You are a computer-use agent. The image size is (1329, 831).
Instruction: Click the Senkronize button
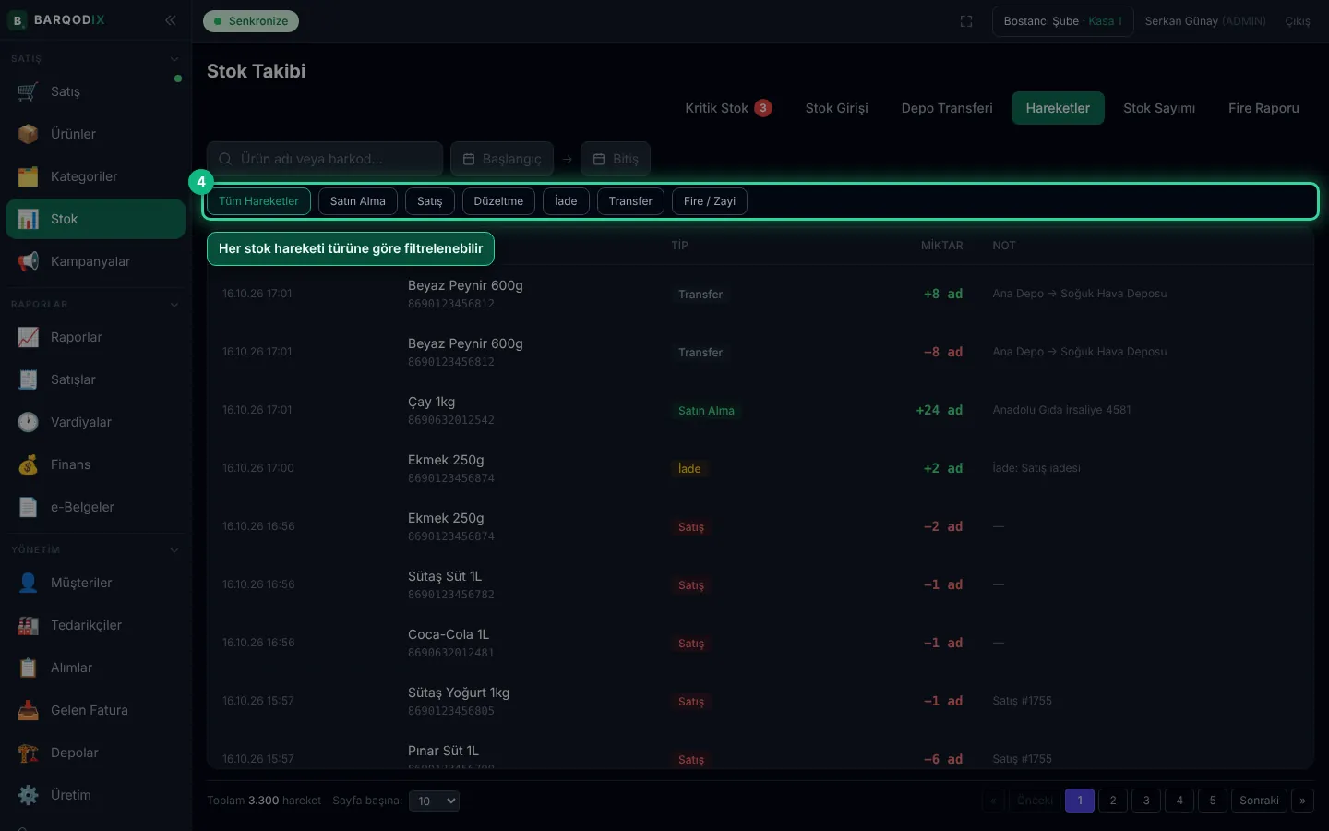(251, 21)
